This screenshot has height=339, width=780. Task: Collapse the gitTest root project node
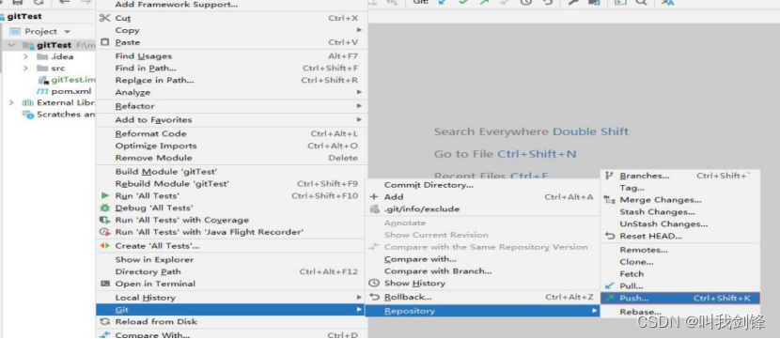click(x=12, y=45)
